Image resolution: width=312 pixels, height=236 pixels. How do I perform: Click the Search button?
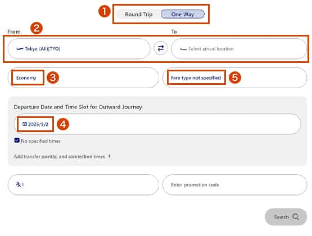click(x=286, y=217)
